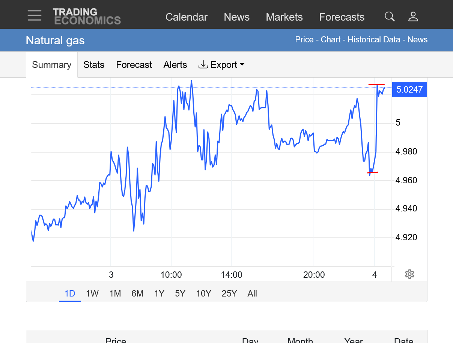453x343 pixels.
Task: Open chart settings gear
Action: click(409, 274)
